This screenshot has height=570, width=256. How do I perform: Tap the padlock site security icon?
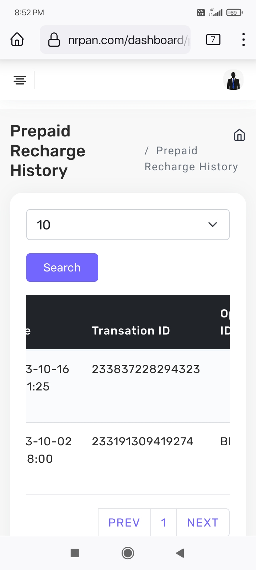(x=54, y=40)
